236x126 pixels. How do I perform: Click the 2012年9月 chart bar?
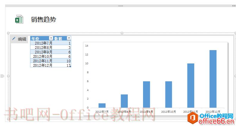146,94
